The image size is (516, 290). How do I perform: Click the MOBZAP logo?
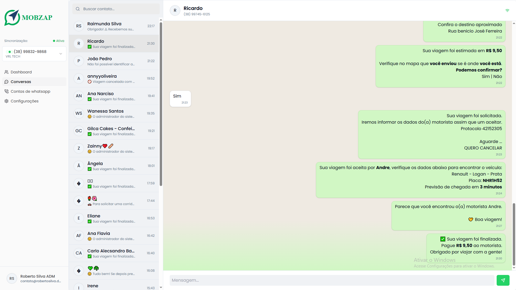click(28, 17)
